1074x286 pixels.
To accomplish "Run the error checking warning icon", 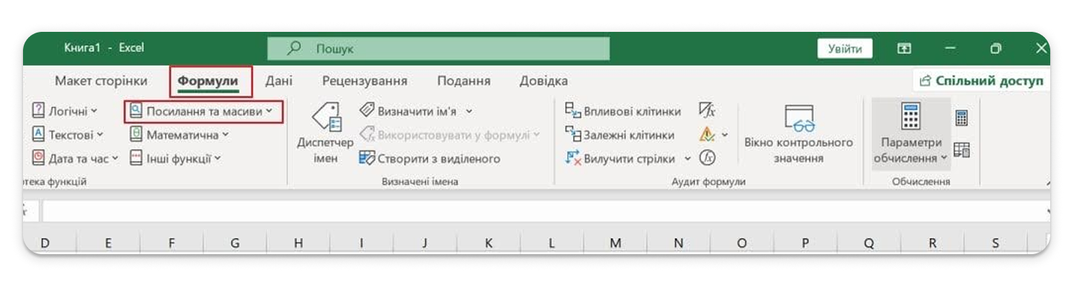I will [x=707, y=135].
